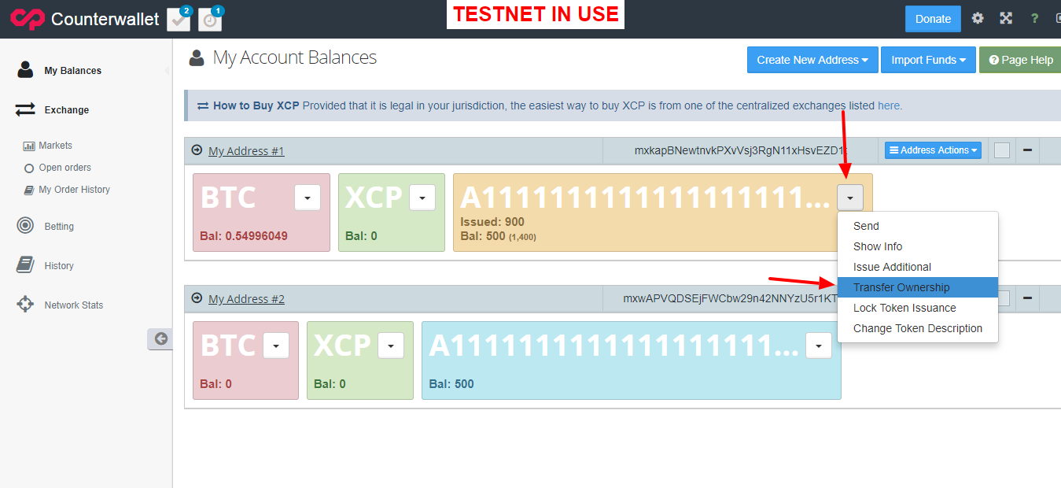This screenshot has width=1061, height=488.
Task: Click the TESTNET IN USE banner
Action: pos(536,14)
